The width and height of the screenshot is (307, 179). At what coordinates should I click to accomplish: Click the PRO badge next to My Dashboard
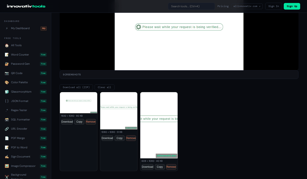tap(43, 29)
